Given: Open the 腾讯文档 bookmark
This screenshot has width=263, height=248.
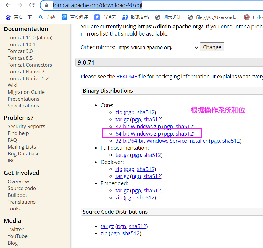Looking at the screenshot, I should click(135, 17).
